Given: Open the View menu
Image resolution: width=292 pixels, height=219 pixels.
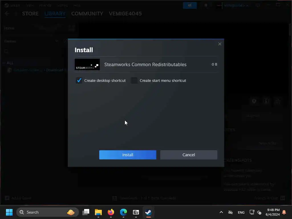Looking at the screenshot, I should point(30,5).
